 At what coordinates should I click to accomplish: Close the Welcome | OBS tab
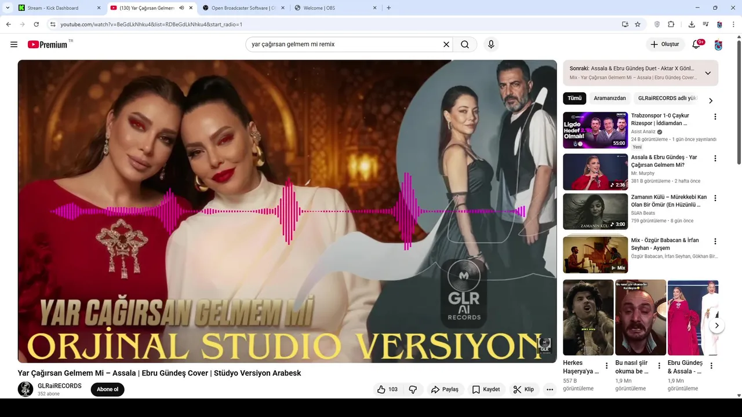[x=374, y=8]
